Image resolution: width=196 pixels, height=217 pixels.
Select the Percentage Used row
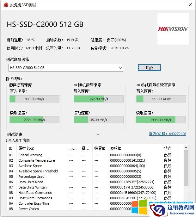(x=95, y=177)
